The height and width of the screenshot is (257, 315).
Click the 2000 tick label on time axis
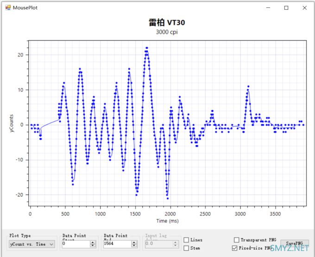click(x=170, y=214)
